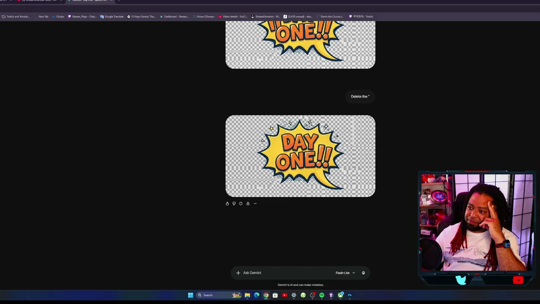Open the Windows Start menu
The image size is (540, 304).
tap(191, 295)
